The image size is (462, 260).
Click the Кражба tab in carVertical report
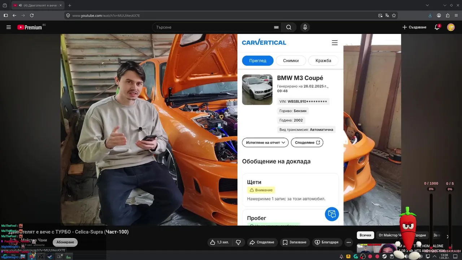(323, 61)
